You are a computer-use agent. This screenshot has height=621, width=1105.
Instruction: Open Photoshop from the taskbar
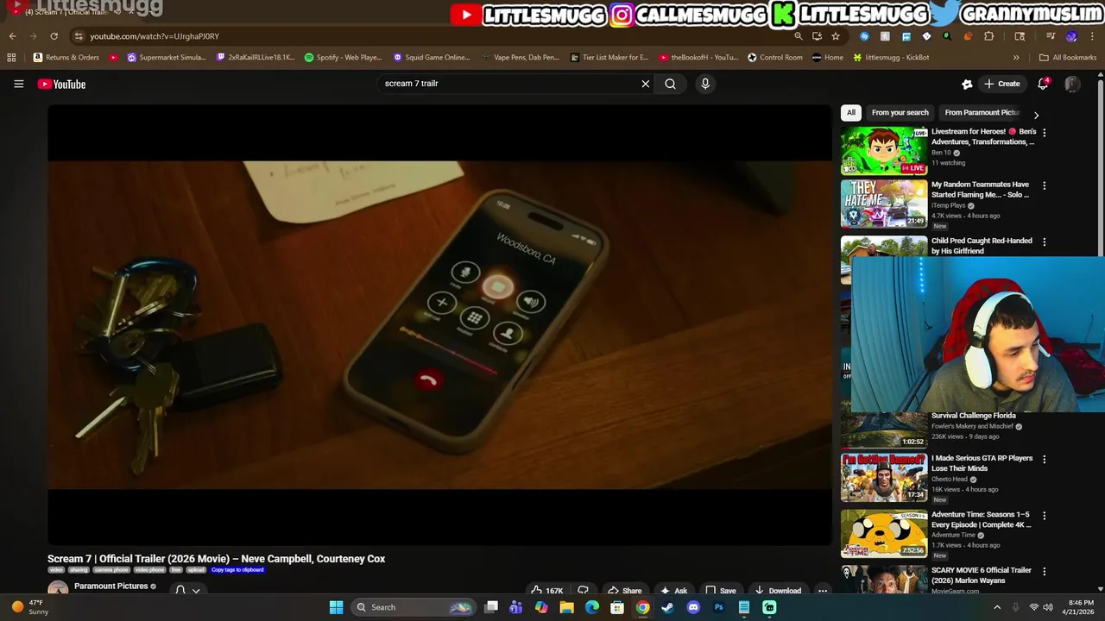718,607
